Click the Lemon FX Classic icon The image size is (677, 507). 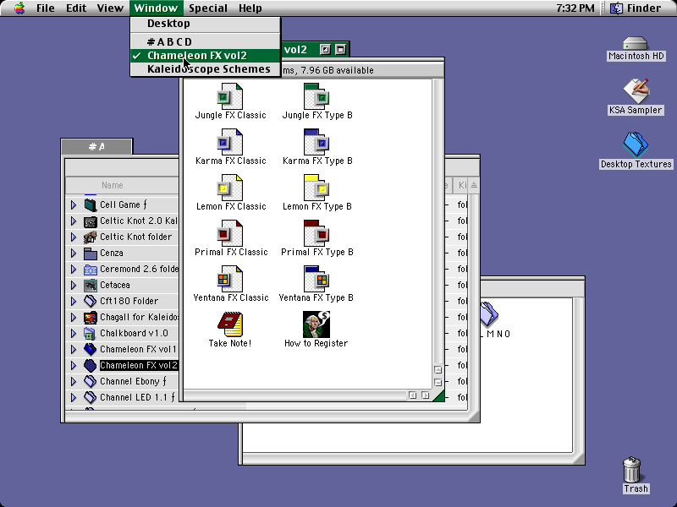229,188
